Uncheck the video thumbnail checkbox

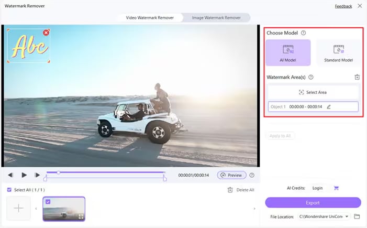(48, 201)
